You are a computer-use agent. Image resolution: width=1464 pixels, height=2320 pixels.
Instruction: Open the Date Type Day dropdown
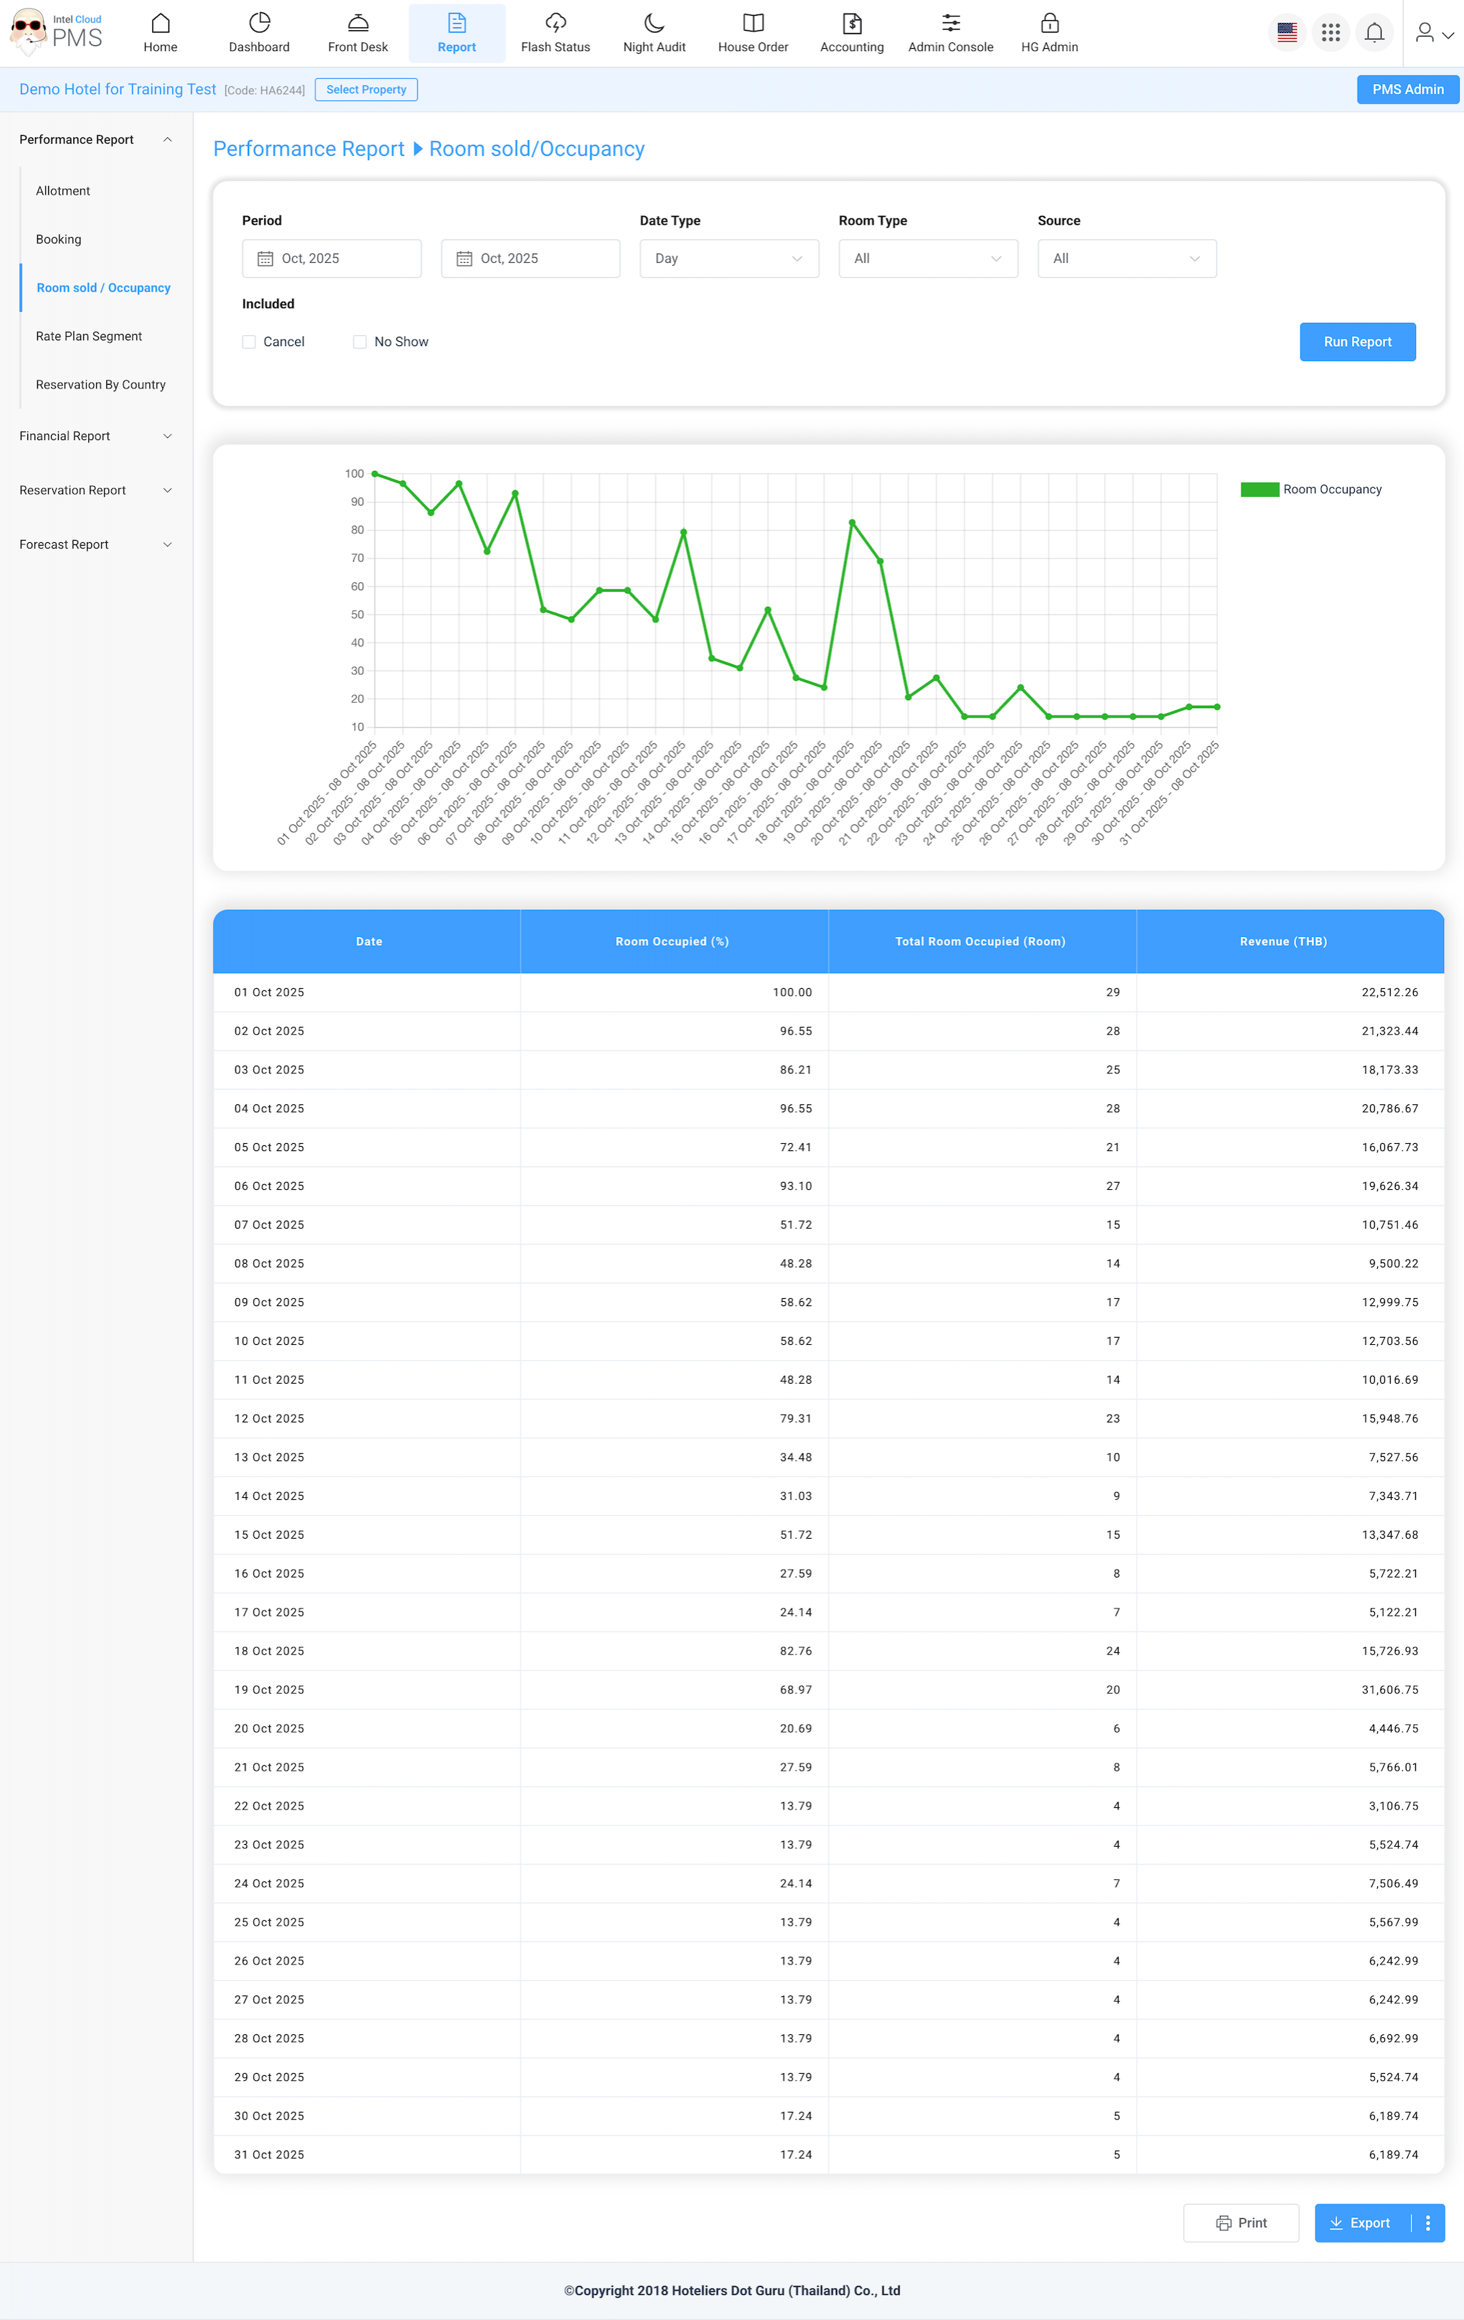(x=729, y=258)
